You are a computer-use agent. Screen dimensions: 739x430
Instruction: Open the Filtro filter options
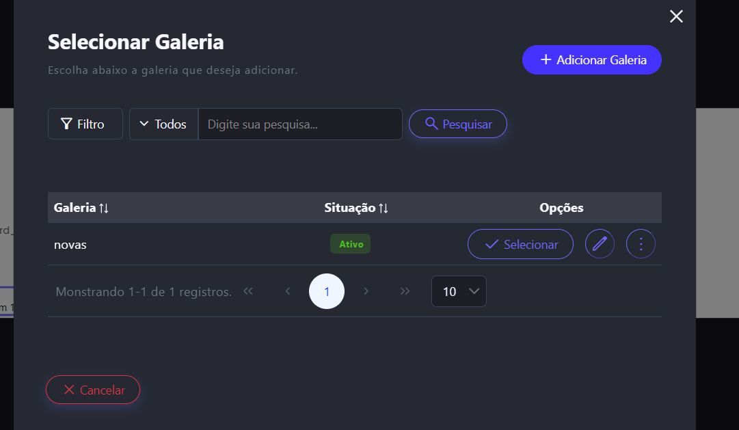(x=85, y=124)
